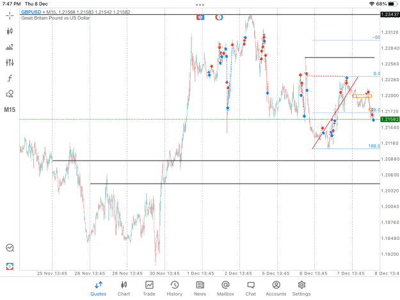Image resolution: width=400 pixels, height=300 pixels.
Task: Open the Settings tab
Action: point(301,288)
